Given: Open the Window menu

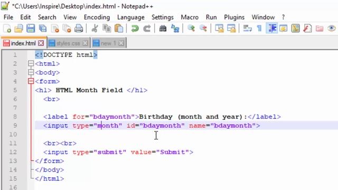Looking at the screenshot, I should click(263, 17).
